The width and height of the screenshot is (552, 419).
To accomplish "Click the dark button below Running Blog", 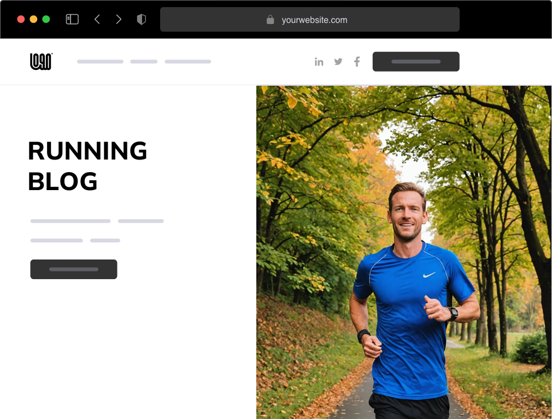I will 74,269.
